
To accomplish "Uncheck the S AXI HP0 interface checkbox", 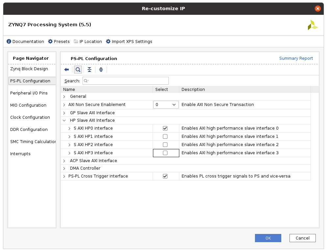I will pos(165,128).
